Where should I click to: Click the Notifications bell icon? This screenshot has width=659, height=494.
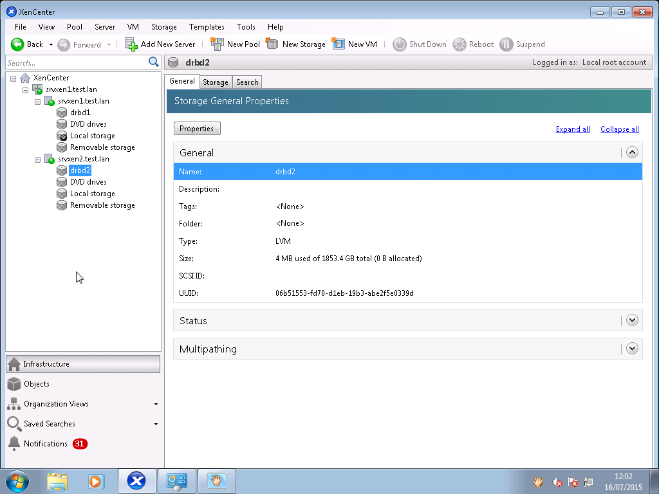(x=14, y=444)
